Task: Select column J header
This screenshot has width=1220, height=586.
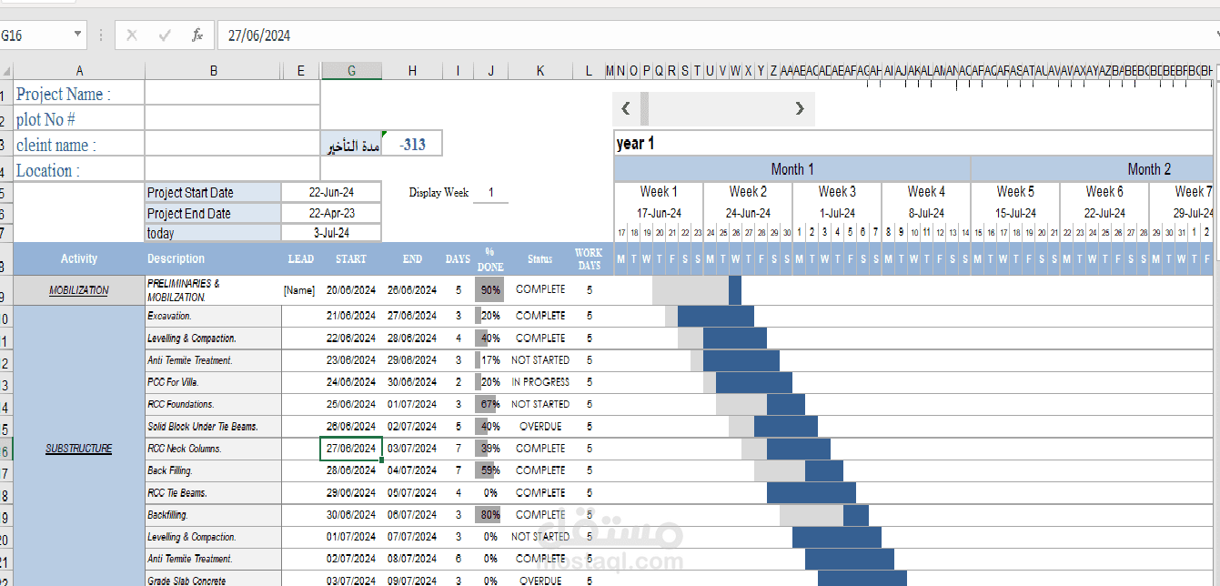Action: point(490,71)
